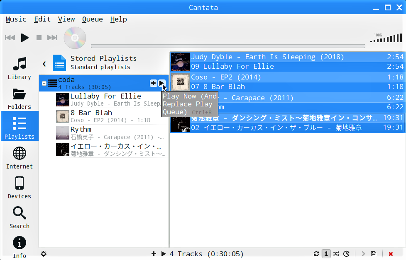Select '07 8 Bar Blah' in the queue
The height and width of the screenshot is (260, 406).
pos(287,87)
